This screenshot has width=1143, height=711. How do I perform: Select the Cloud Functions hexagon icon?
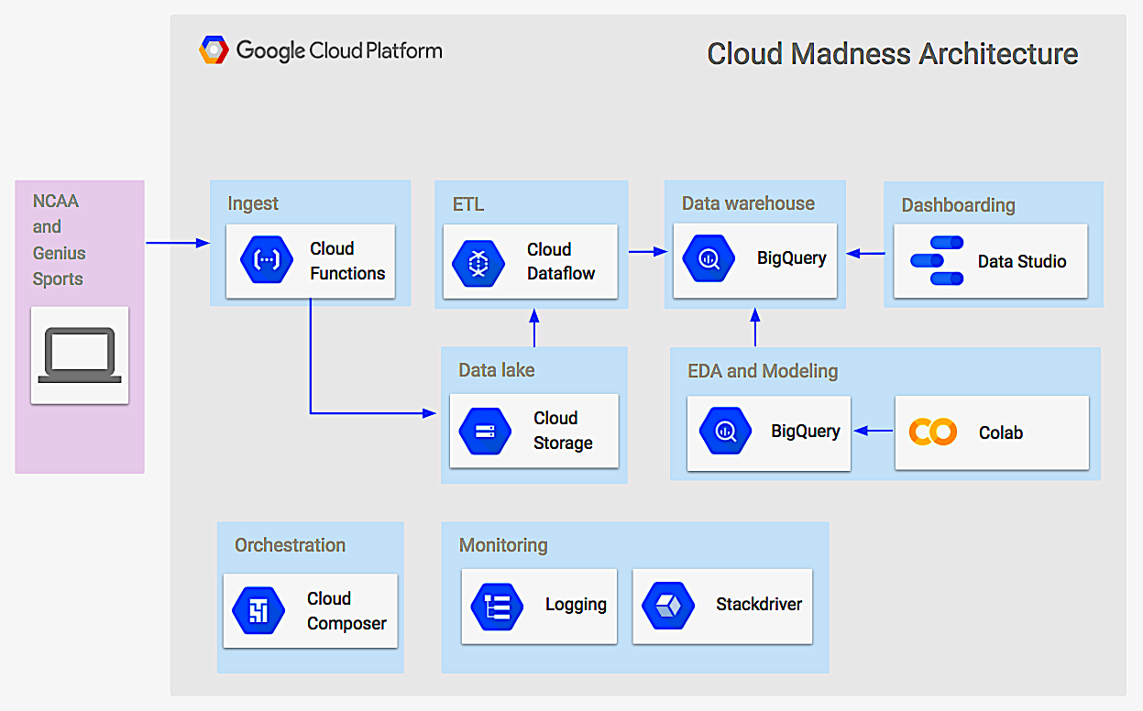click(x=265, y=260)
